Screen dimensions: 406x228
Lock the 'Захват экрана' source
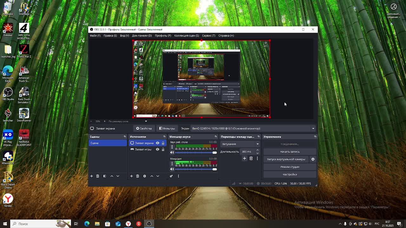coord(163,143)
